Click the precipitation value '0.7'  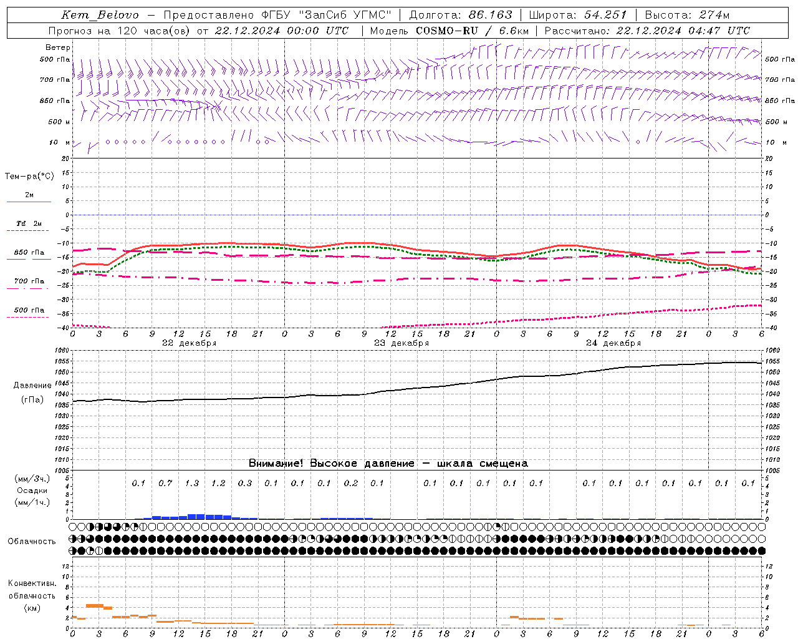coord(165,483)
